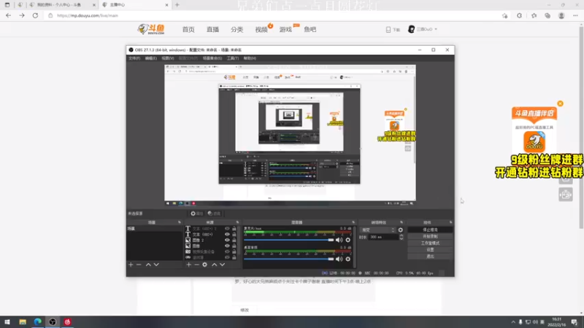Undock the 场景 panel via header icon
Viewport: 584px width, 328px height.
pos(179,222)
